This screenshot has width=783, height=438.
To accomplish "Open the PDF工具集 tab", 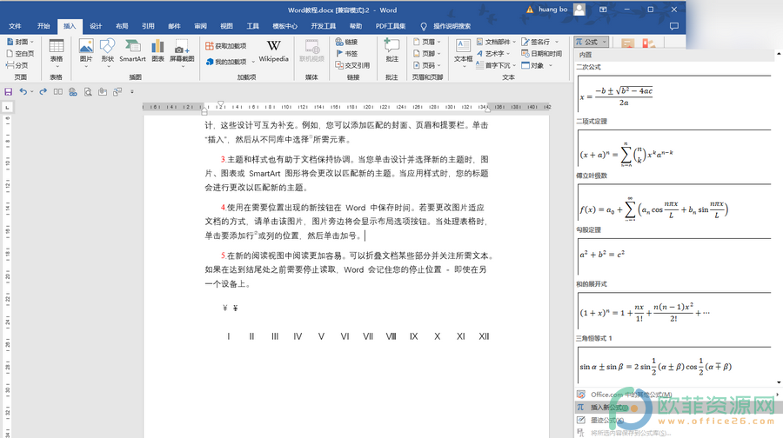I will (x=391, y=26).
